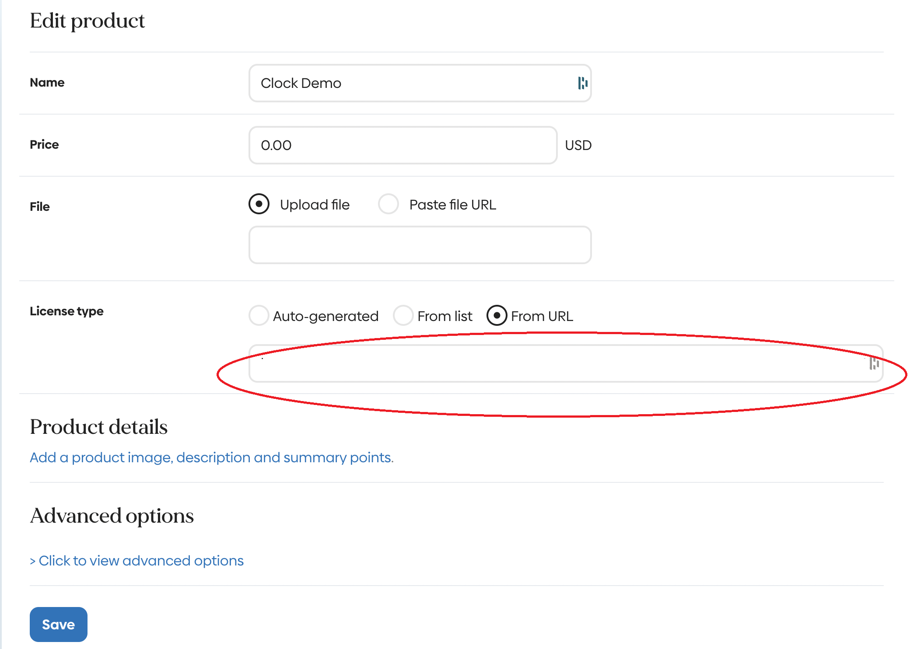Choose From URL license type
The height and width of the screenshot is (649, 910).
point(497,315)
